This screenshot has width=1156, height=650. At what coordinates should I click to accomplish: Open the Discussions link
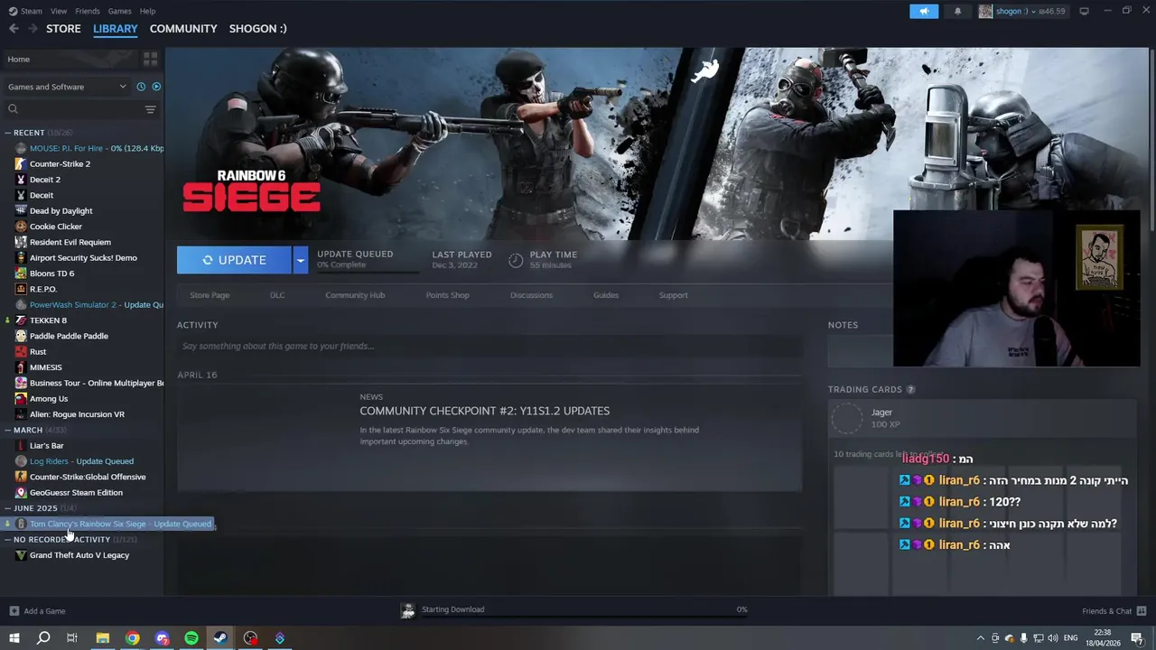pos(531,295)
